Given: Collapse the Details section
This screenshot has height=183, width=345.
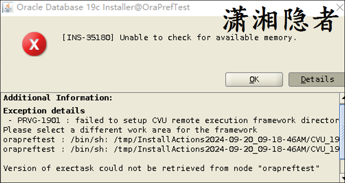Looking at the screenshot, I should click(317, 79).
